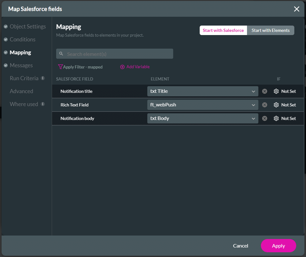306x257 pixels.
Task: Open the txt Body dropdown
Action: (x=253, y=118)
